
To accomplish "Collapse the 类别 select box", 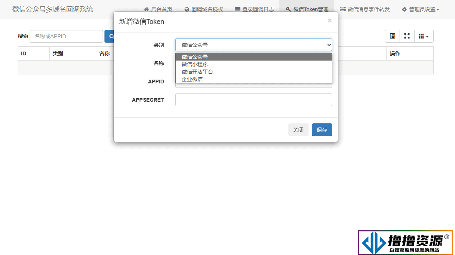I will coord(254,45).
